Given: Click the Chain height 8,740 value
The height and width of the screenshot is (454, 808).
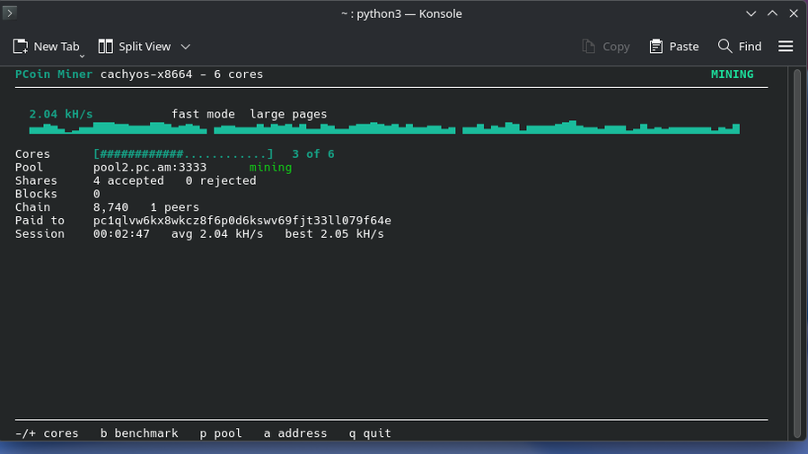Looking at the screenshot, I should 110,207.
